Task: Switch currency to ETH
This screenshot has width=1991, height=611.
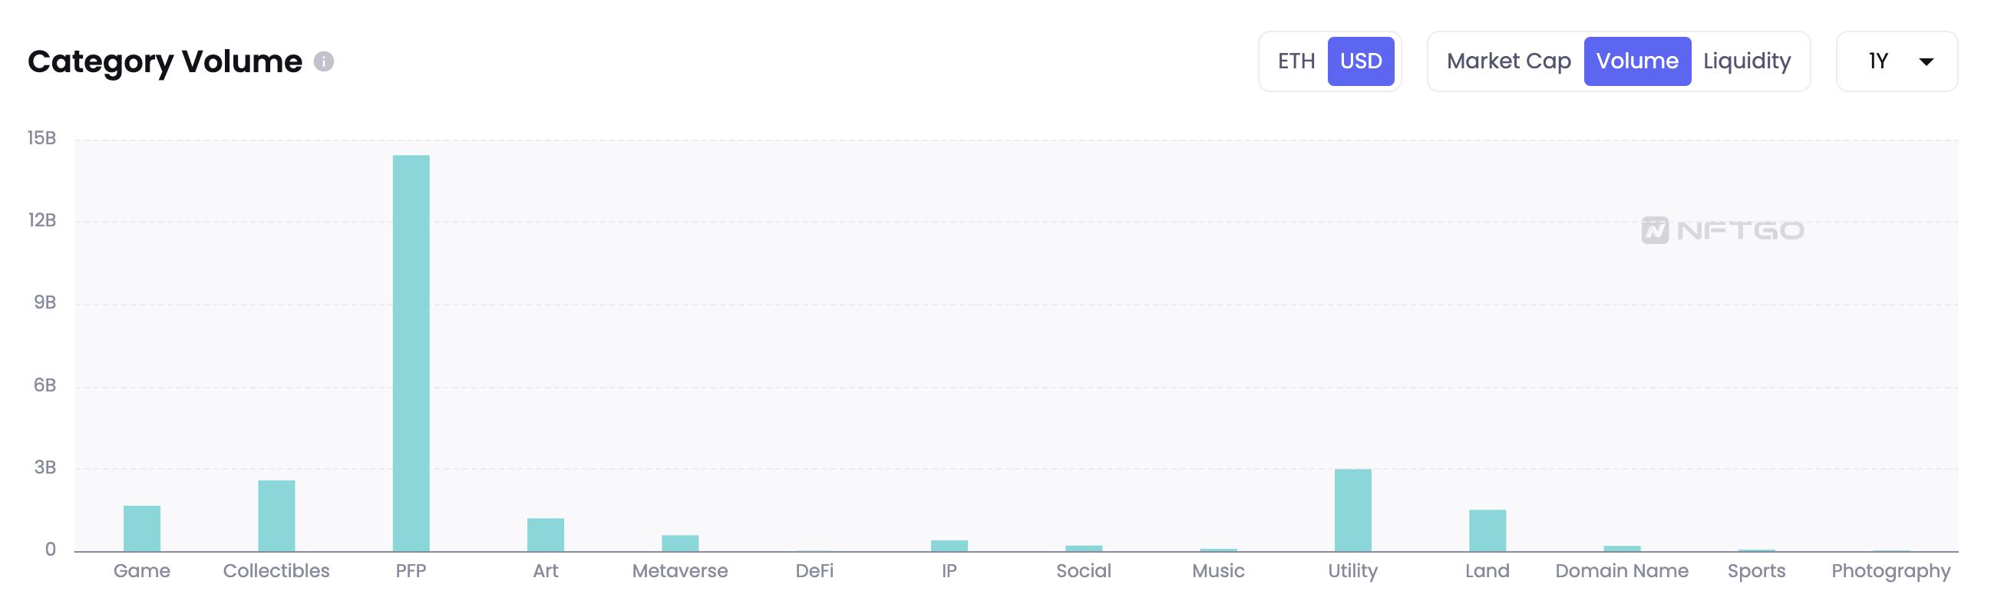Action: tap(1296, 61)
